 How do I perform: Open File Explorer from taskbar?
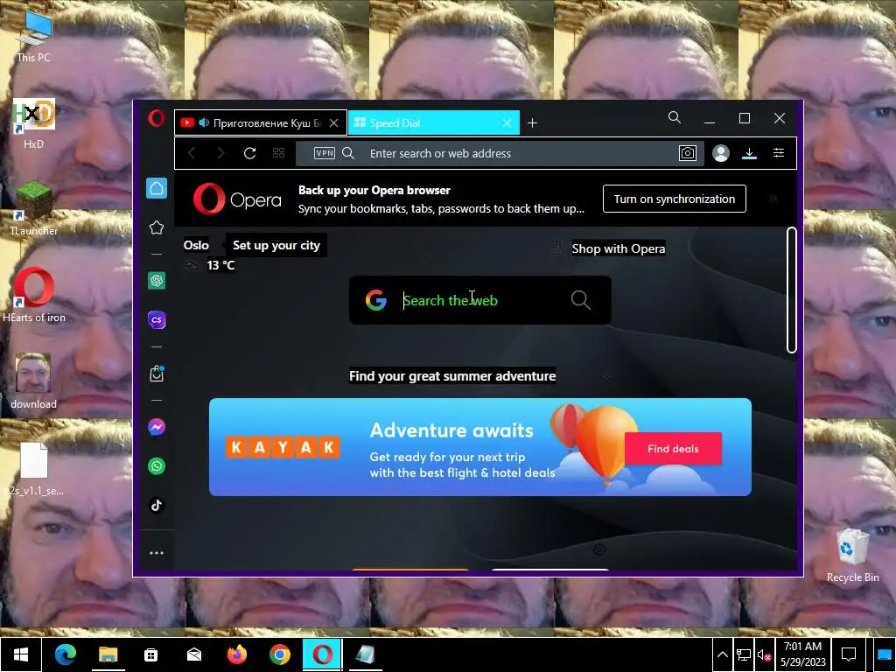point(108,654)
